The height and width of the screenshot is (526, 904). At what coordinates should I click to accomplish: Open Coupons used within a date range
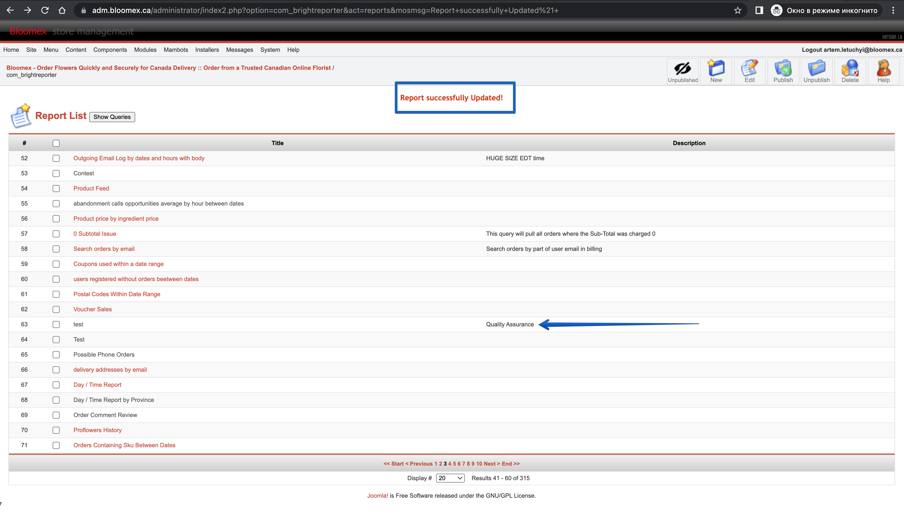pyautogui.click(x=118, y=264)
